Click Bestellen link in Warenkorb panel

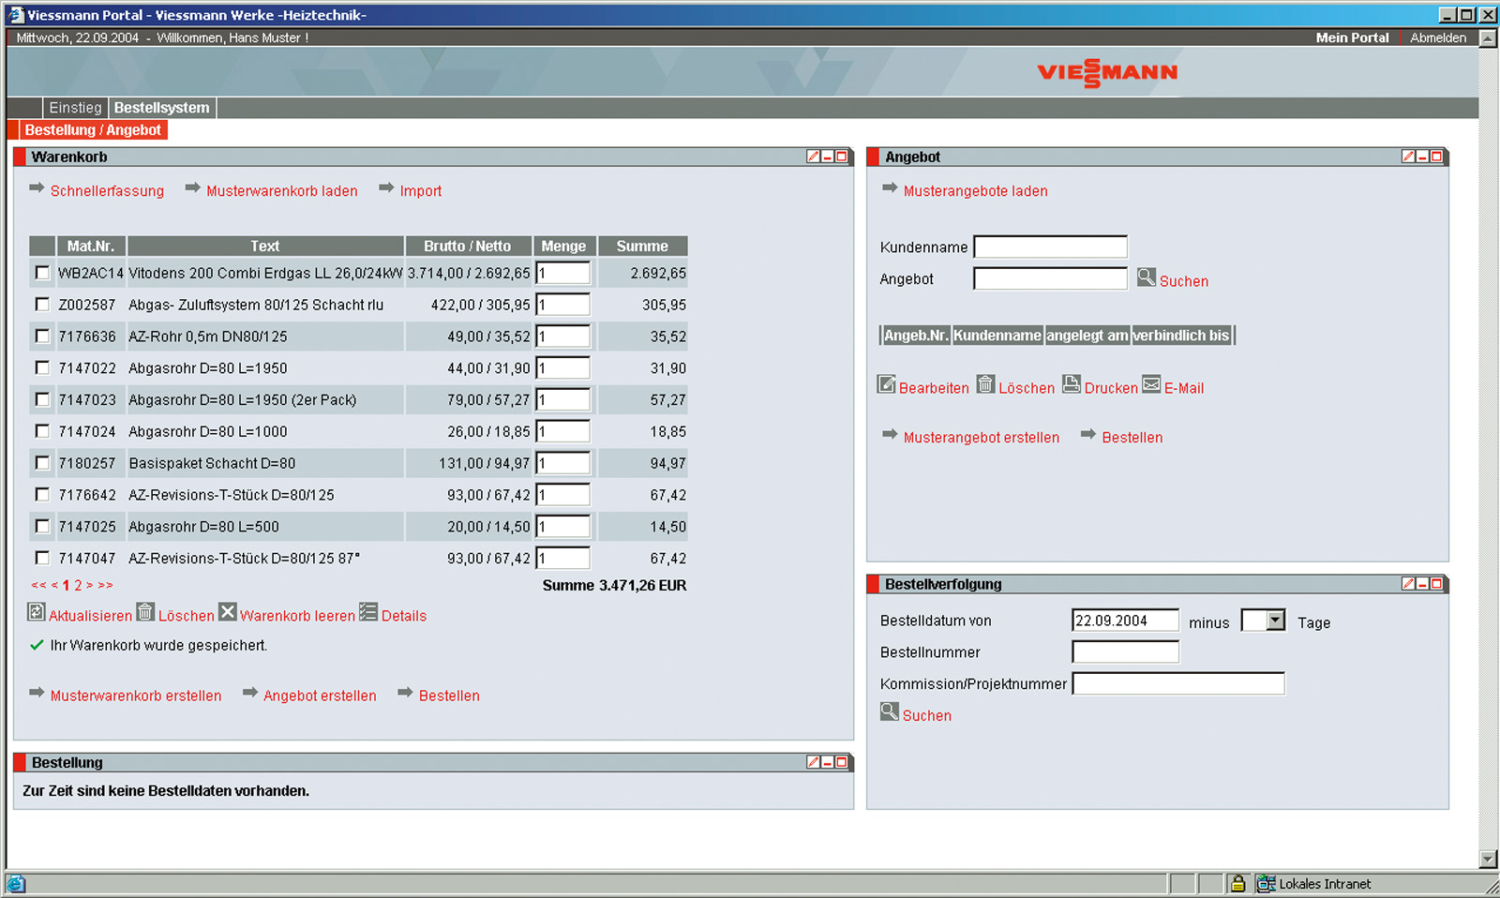pyautogui.click(x=449, y=696)
